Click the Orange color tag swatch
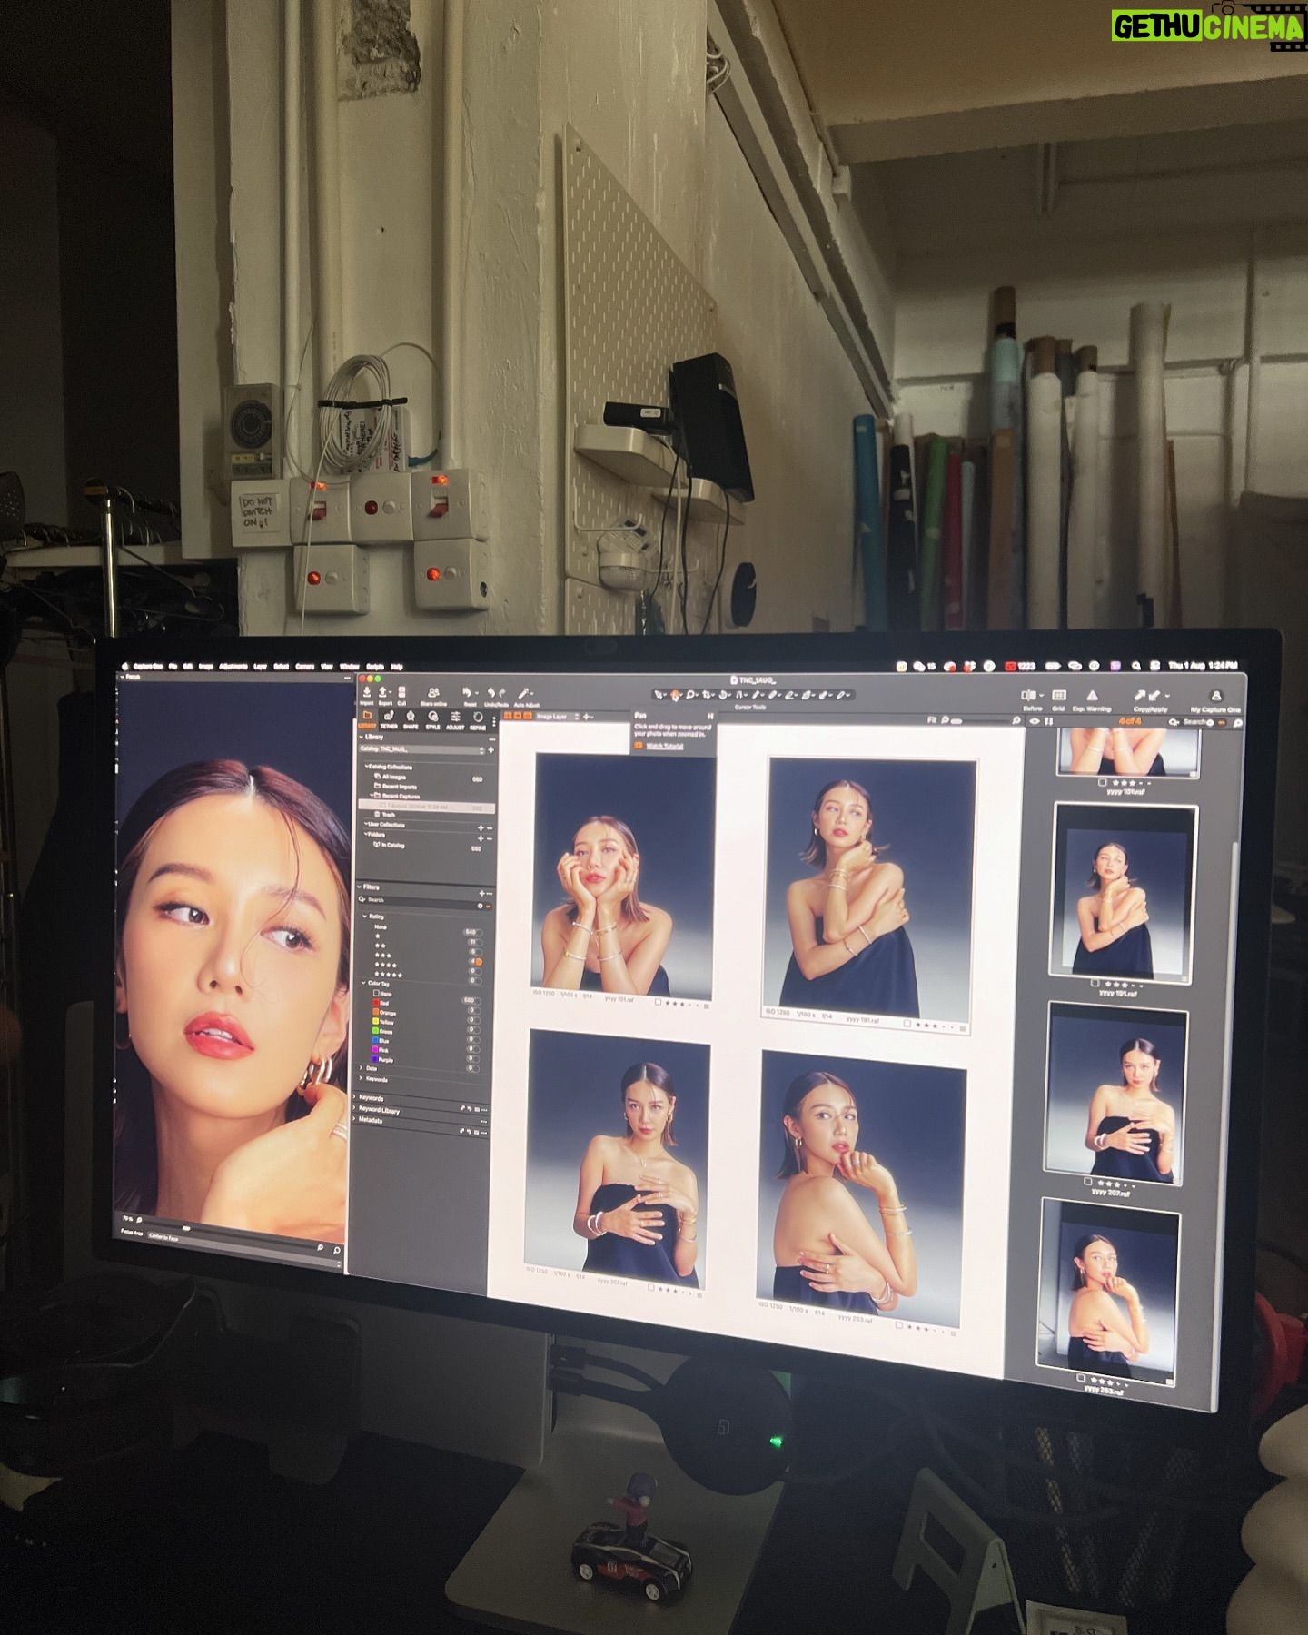This screenshot has width=1308, height=1635. (x=376, y=1013)
